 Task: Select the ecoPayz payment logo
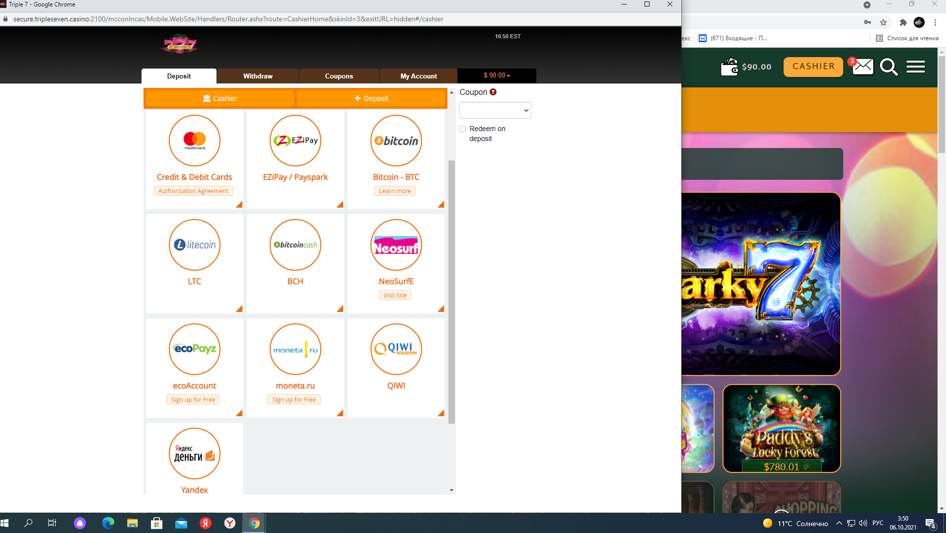click(x=195, y=349)
